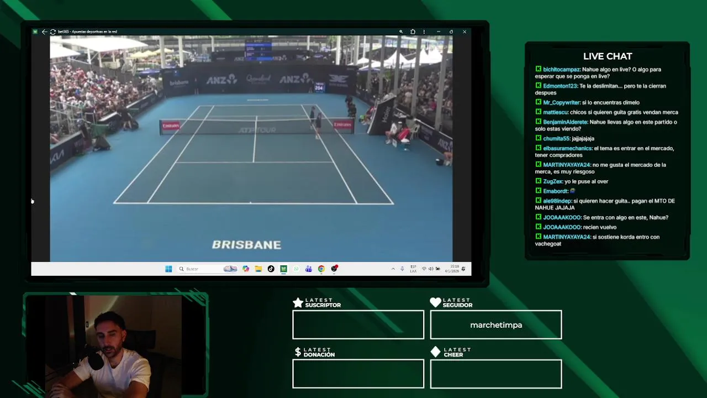The width and height of the screenshot is (707, 398).
Task: Click the microphone icon in system tray
Action: coord(402,269)
